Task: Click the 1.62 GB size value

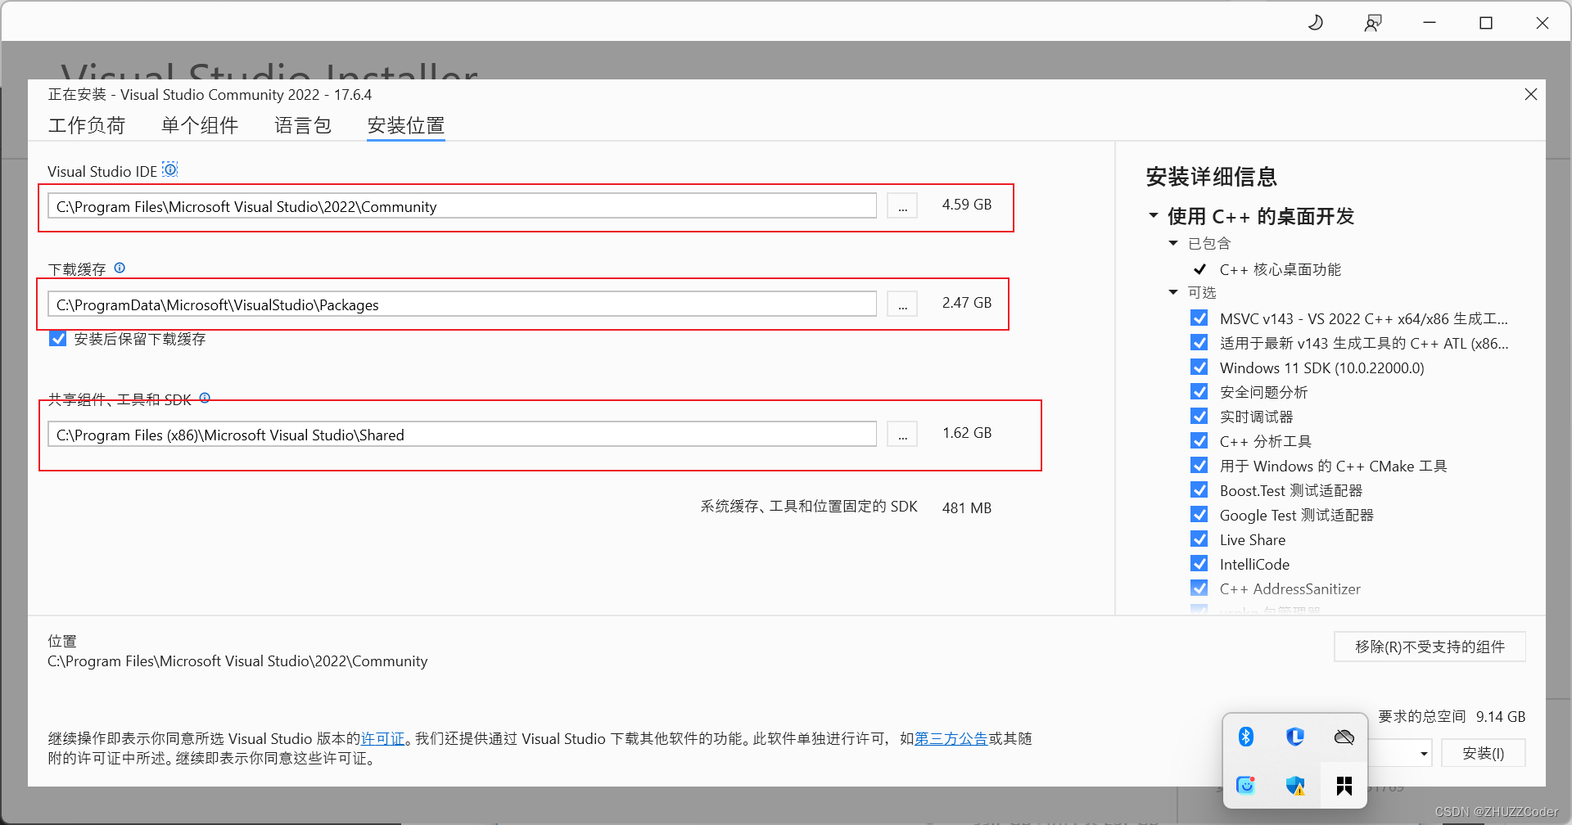Action: click(966, 432)
